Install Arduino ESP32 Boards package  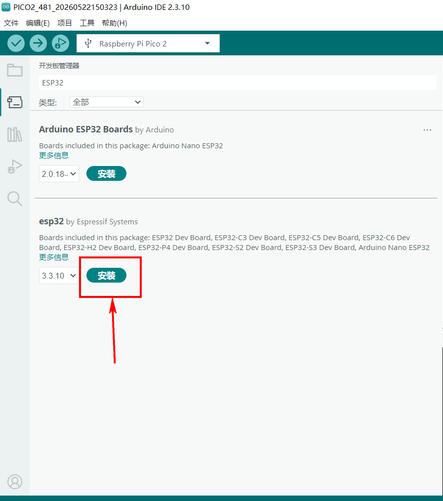click(x=106, y=173)
